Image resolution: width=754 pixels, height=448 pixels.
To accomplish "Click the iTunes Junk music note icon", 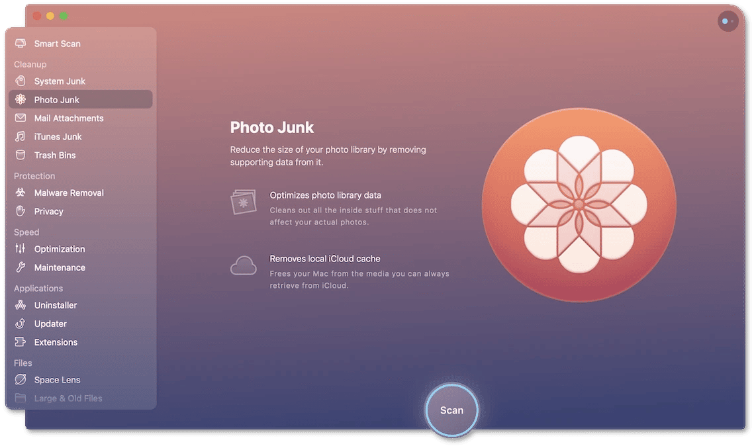I will 21,136.
